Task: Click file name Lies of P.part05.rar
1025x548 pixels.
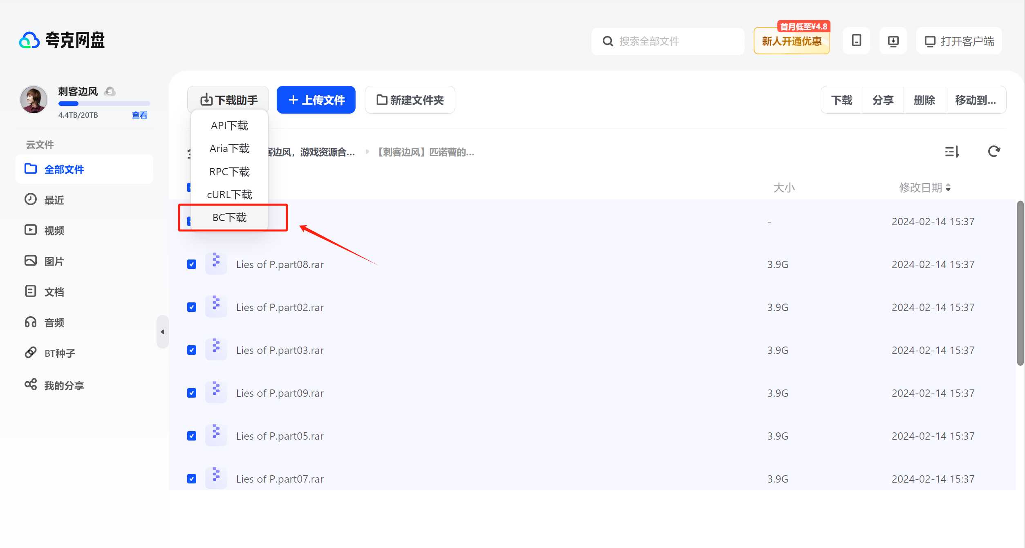Action: [x=280, y=436]
